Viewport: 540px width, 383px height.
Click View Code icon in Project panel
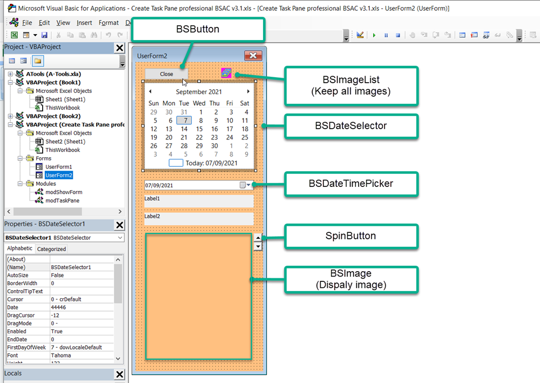point(12,61)
